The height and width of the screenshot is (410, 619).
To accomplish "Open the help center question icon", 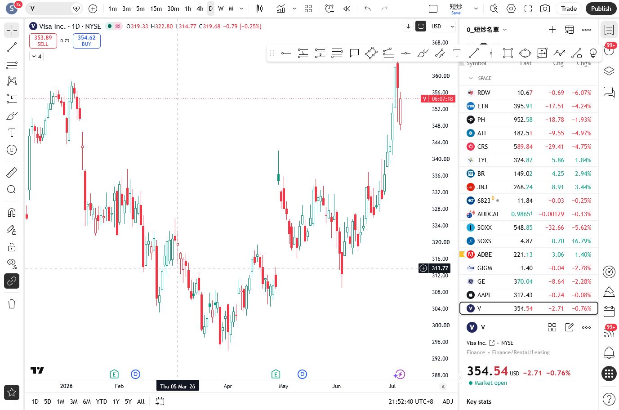I will click(609, 399).
